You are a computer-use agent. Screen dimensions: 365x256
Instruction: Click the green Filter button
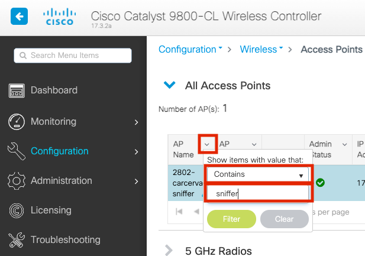point(231,219)
